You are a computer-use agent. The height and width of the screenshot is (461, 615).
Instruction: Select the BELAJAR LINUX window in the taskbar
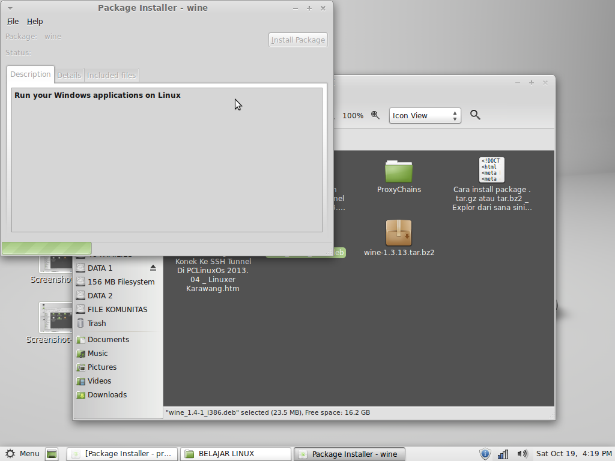point(235,454)
